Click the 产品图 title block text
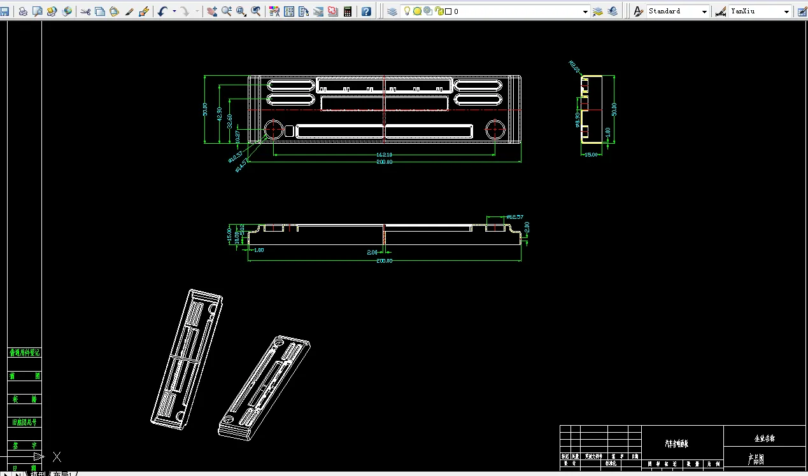The width and height of the screenshot is (808, 476). [756, 458]
